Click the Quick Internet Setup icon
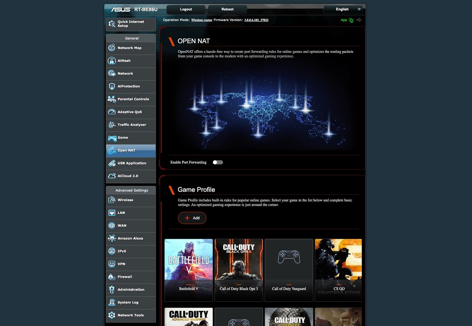 (112, 24)
